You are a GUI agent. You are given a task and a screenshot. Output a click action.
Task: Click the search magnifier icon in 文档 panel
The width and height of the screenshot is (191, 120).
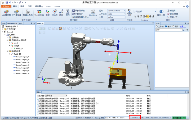[x=184, y=30]
